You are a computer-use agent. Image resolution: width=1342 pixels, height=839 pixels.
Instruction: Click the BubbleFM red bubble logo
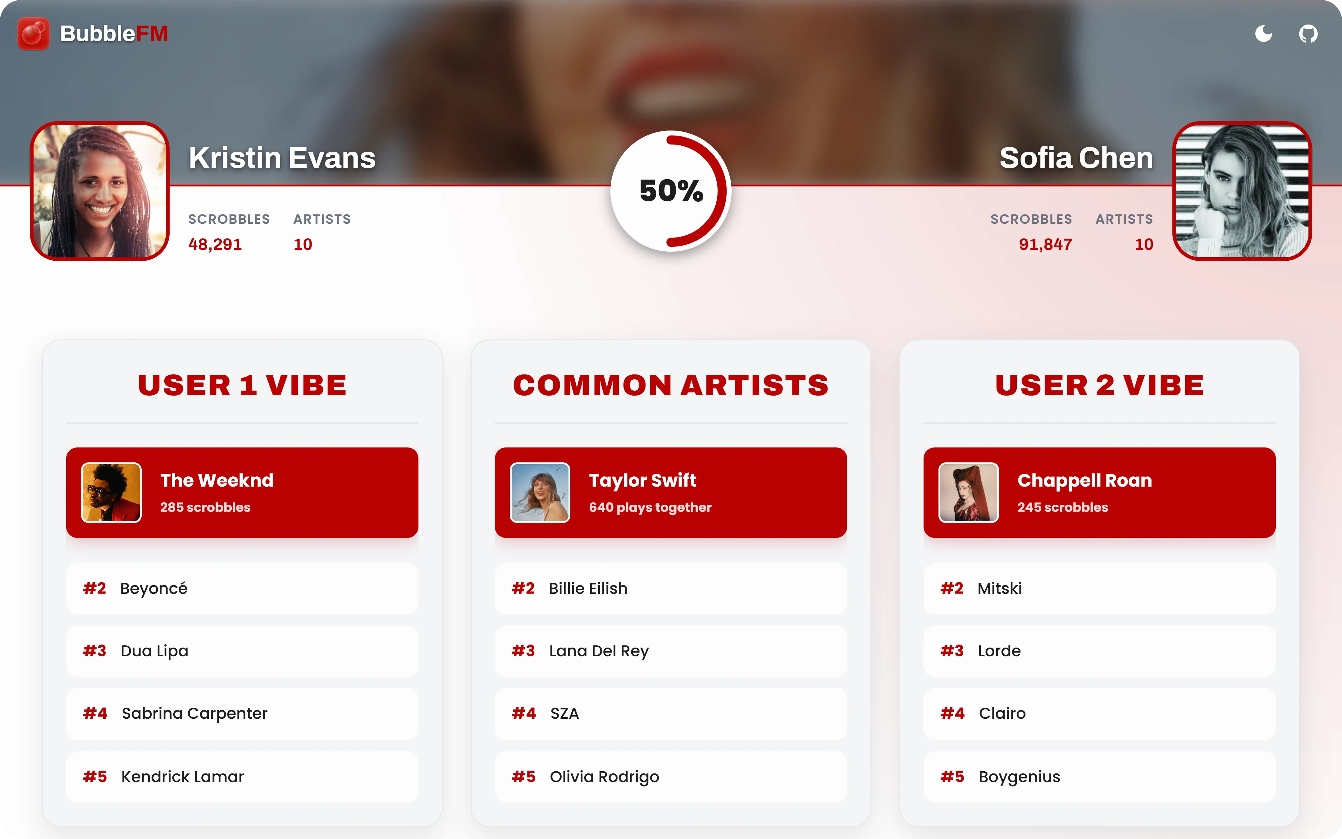pyautogui.click(x=33, y=34)
